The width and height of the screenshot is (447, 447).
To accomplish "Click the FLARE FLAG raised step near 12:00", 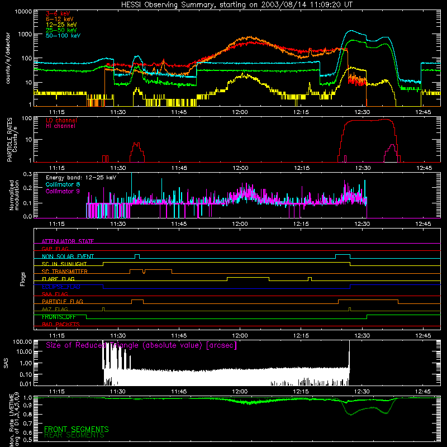I will click(248, 277).
